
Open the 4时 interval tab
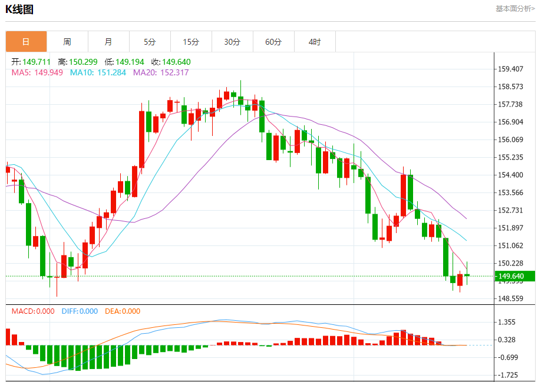pos(315,42)
